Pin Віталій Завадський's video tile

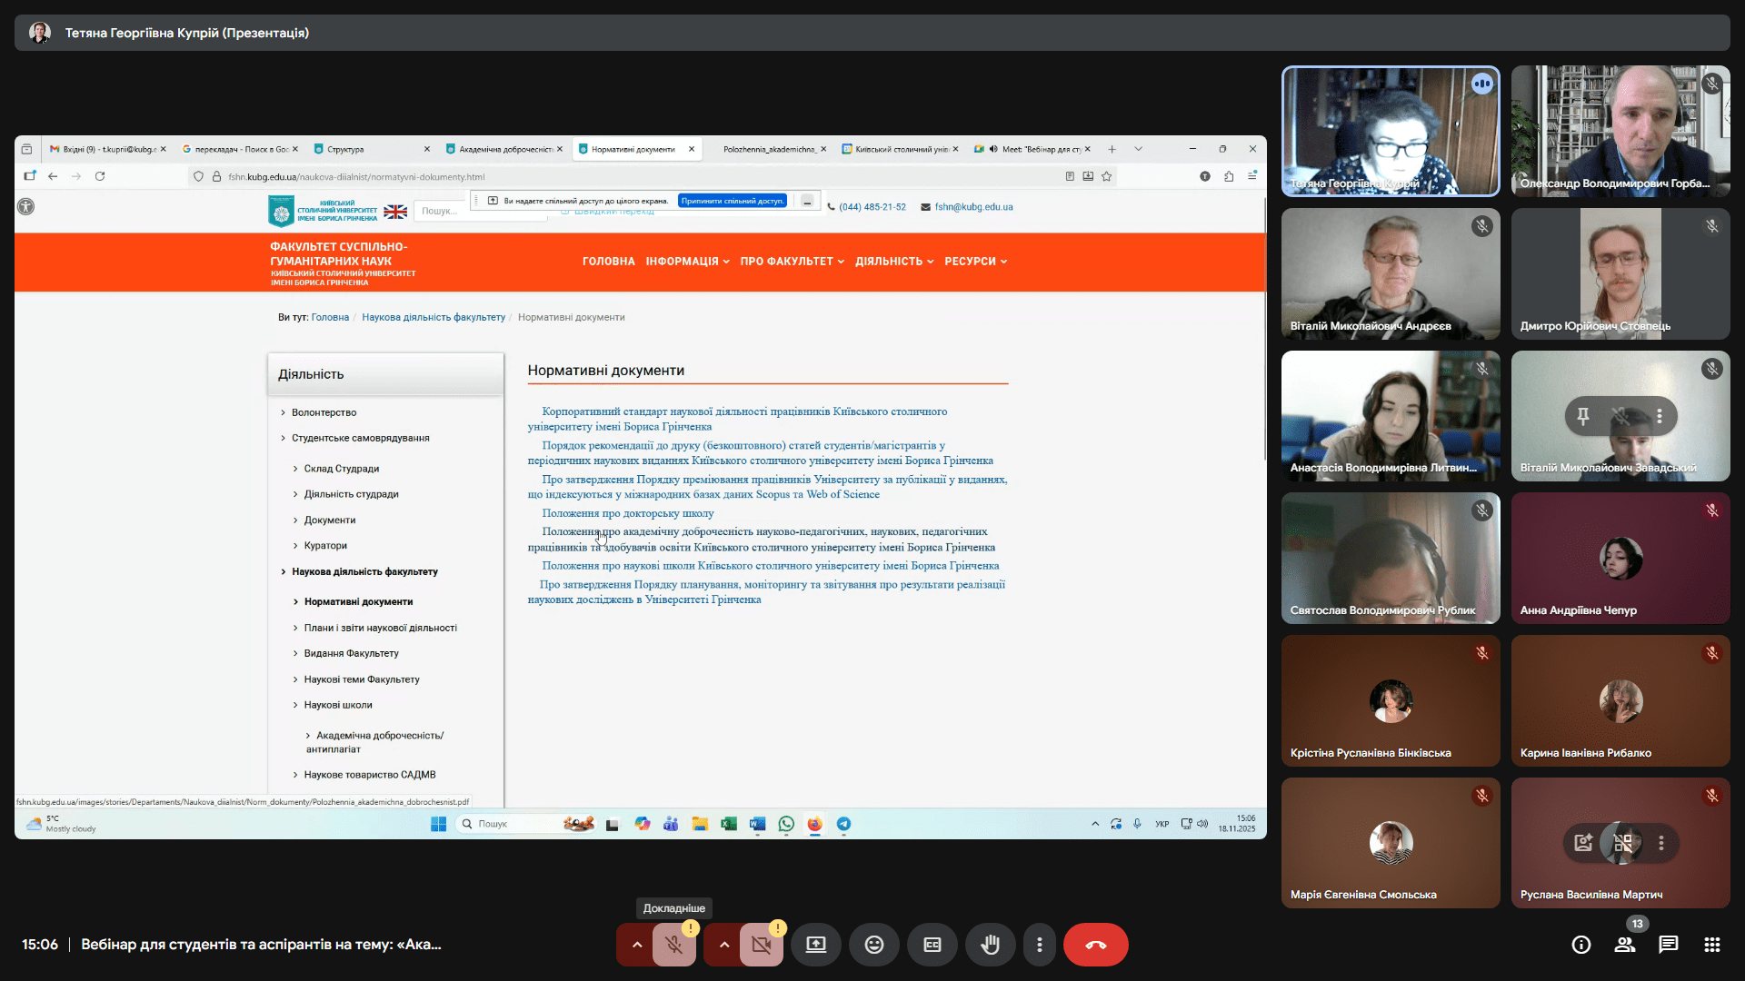[x=1583, y=416]
